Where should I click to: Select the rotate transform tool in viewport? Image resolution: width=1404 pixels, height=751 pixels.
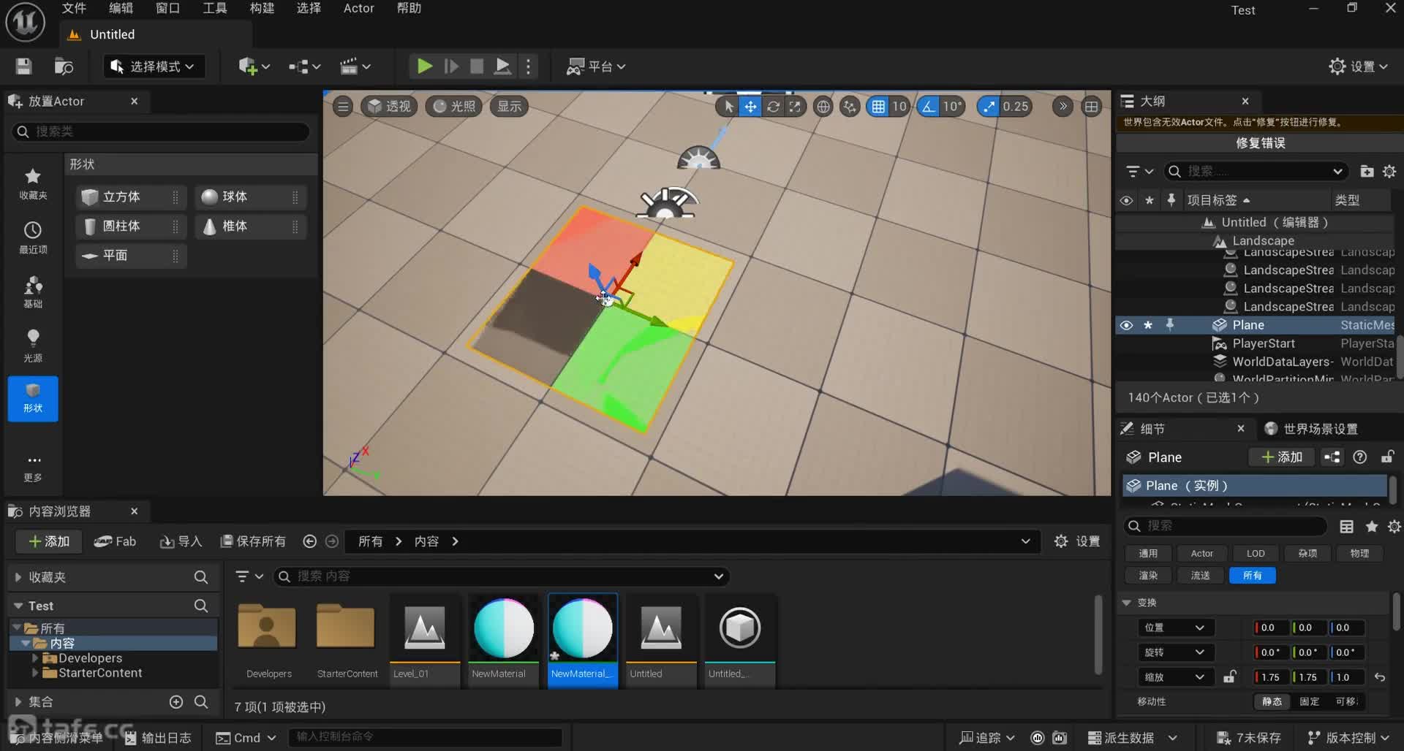(x=773, y=107)
